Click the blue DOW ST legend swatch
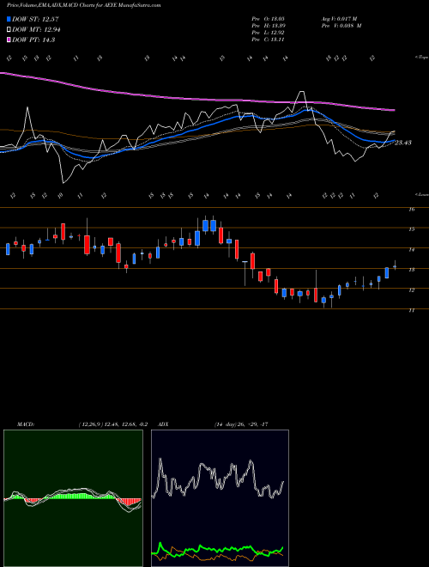The width and height of the screenshot is (429, 567). (x=9, y=19)
